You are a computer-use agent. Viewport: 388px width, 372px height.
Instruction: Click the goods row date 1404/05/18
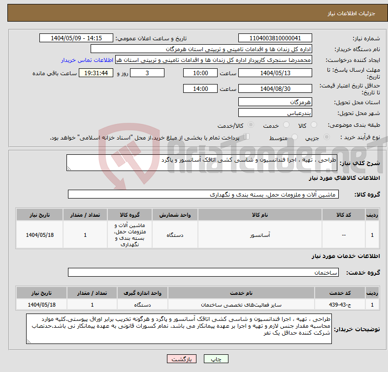coord(40,235)
